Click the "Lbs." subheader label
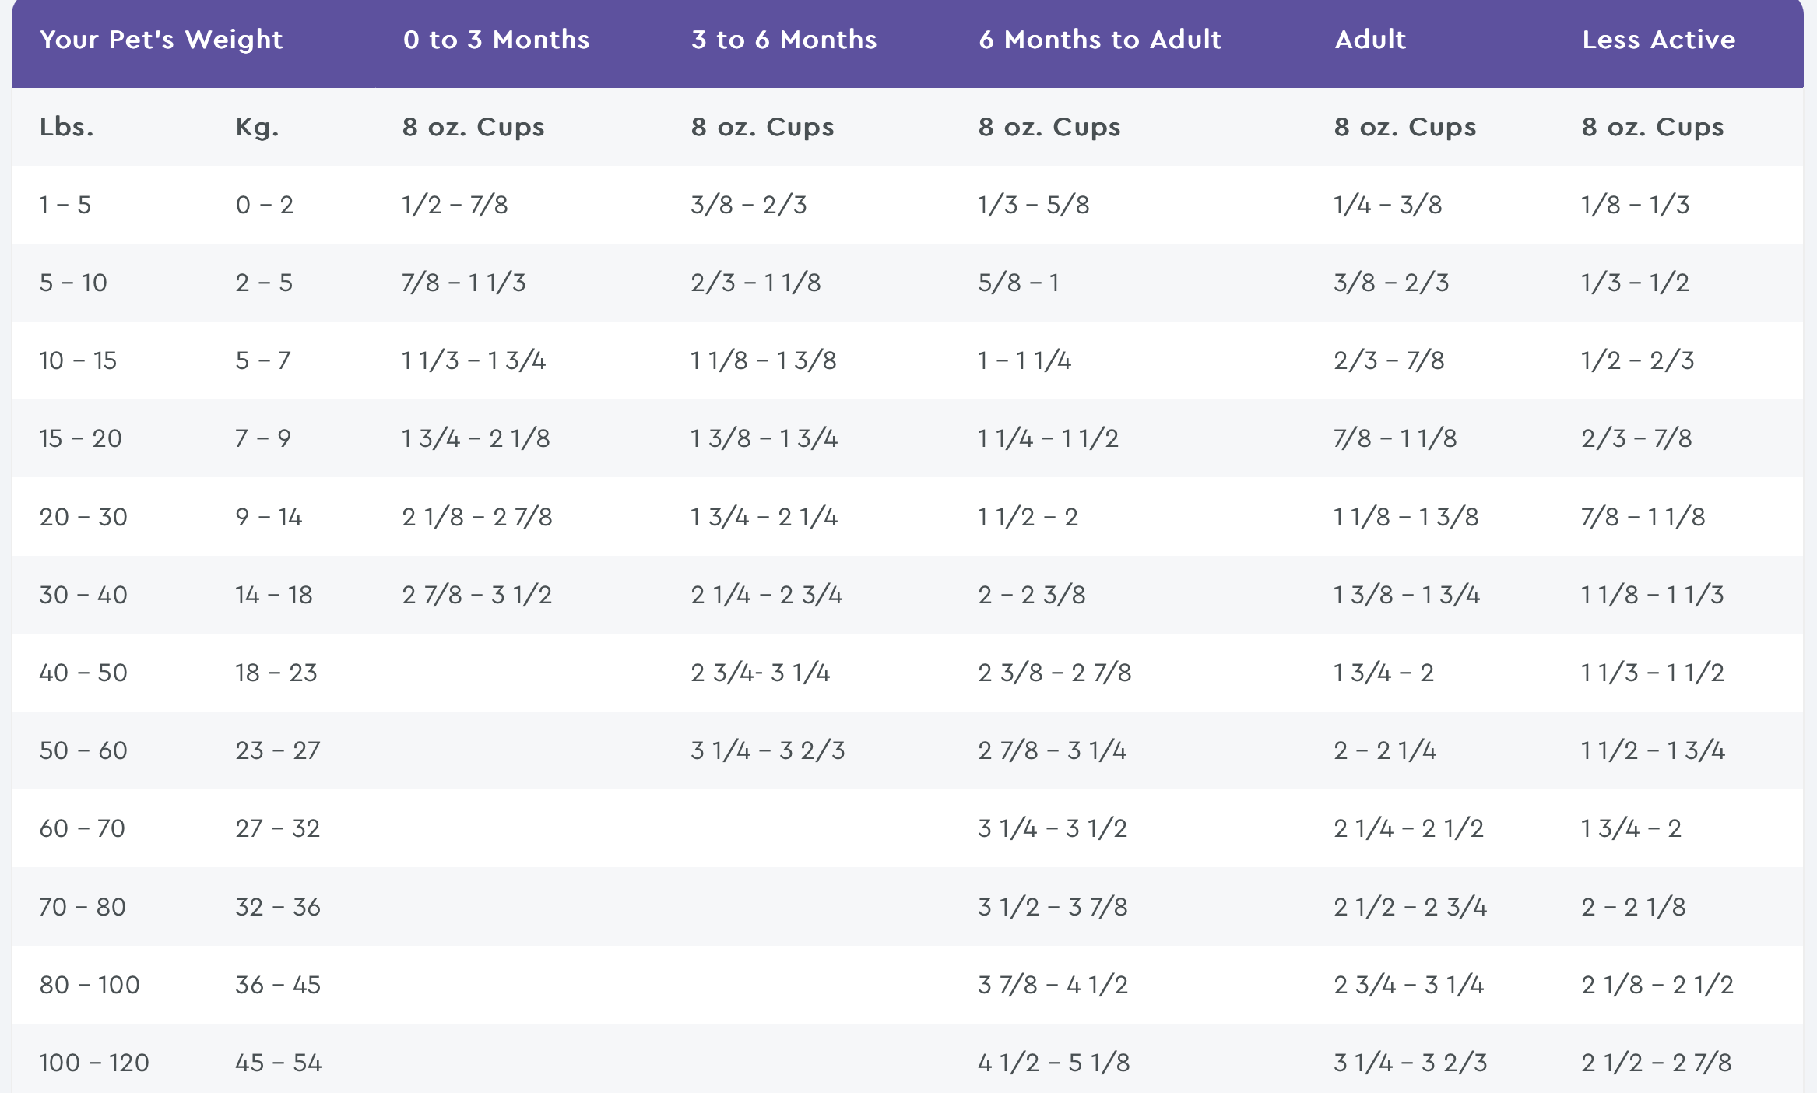1817x1093 pixels. coord(66,127)
